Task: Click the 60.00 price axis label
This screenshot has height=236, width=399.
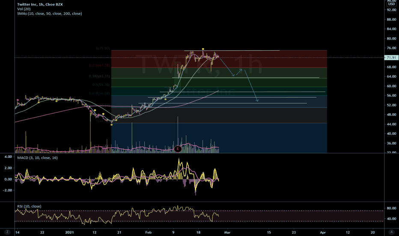Action: tap(391, 86)
